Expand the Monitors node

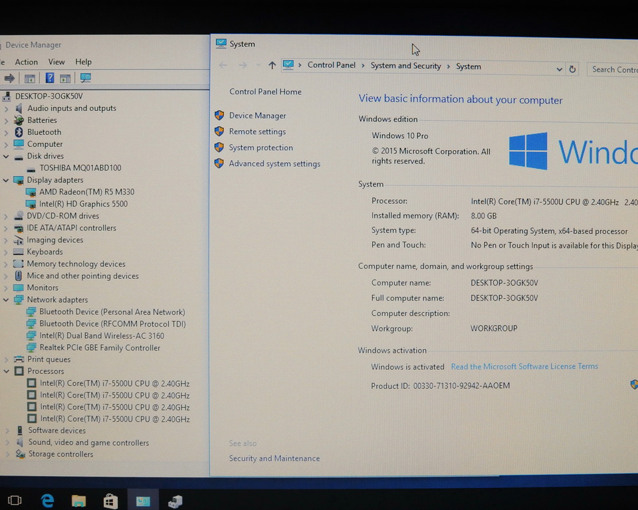pos(6,288)
